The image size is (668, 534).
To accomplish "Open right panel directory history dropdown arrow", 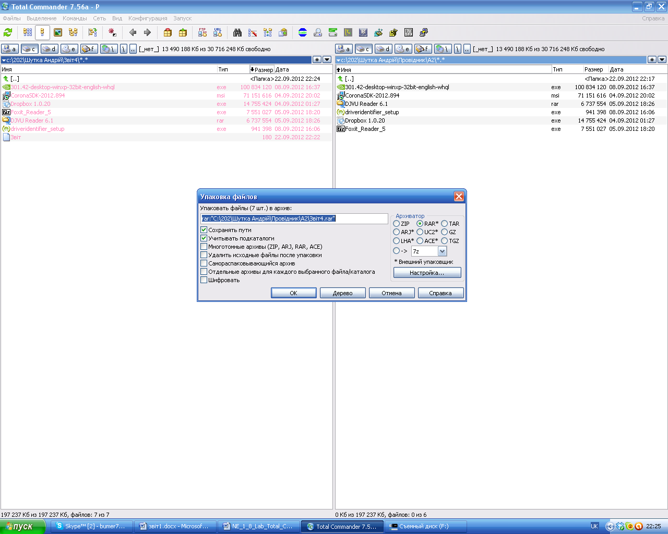I will [662, 59].
